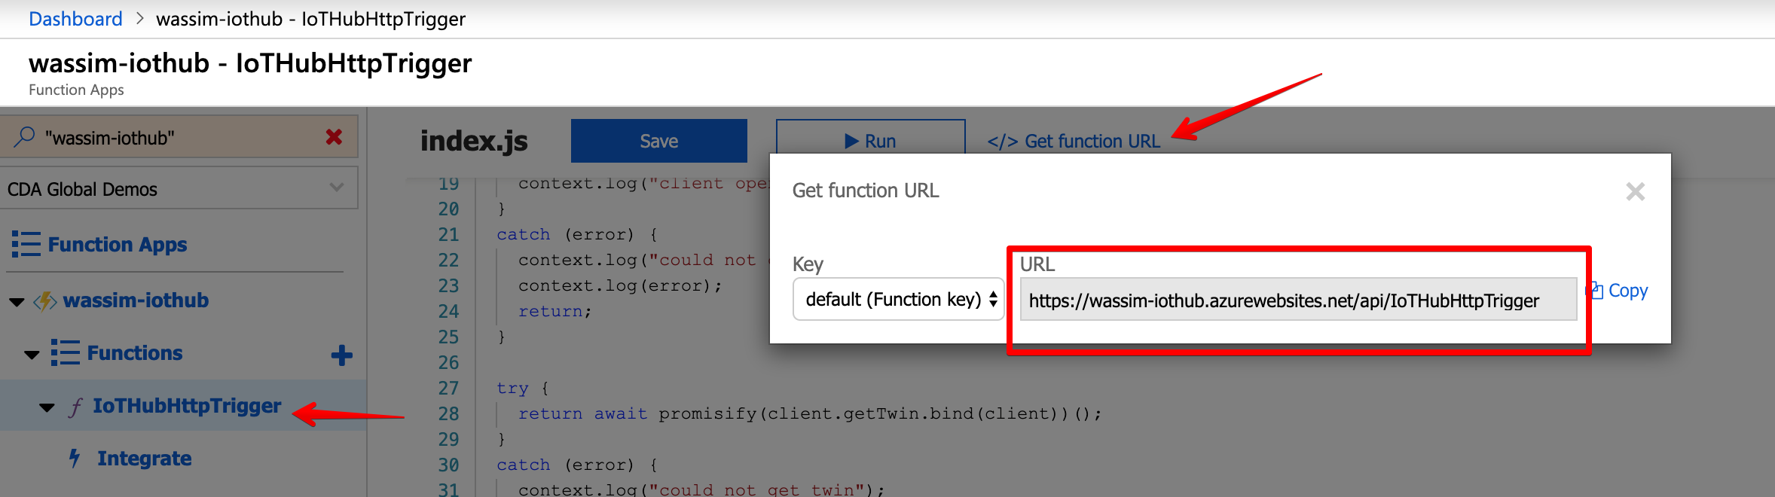The height and width of the screenshot is (497, 1775).
Task: Select the function URL text field
Action: pos(1298,300)
